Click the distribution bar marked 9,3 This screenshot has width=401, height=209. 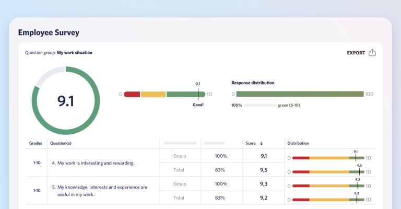pyautogui.click(x=328, y=185)
